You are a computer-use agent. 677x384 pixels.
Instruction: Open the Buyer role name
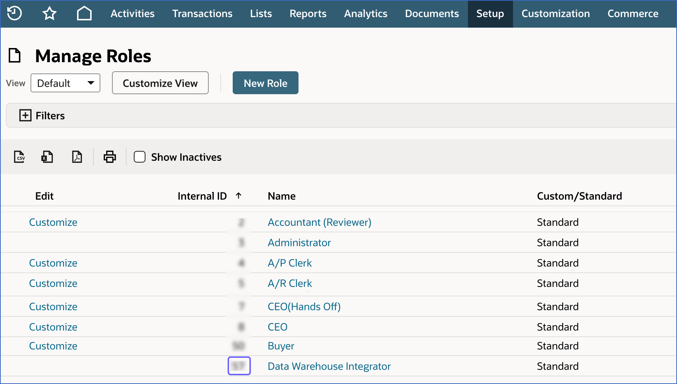tap(281, 346)
